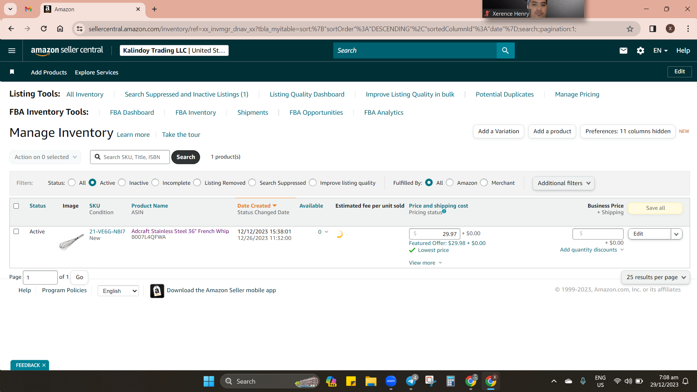The height and width of the screenshot is (392, 697).
Task: Toggle the browser side panel
Action: (652, 29)
